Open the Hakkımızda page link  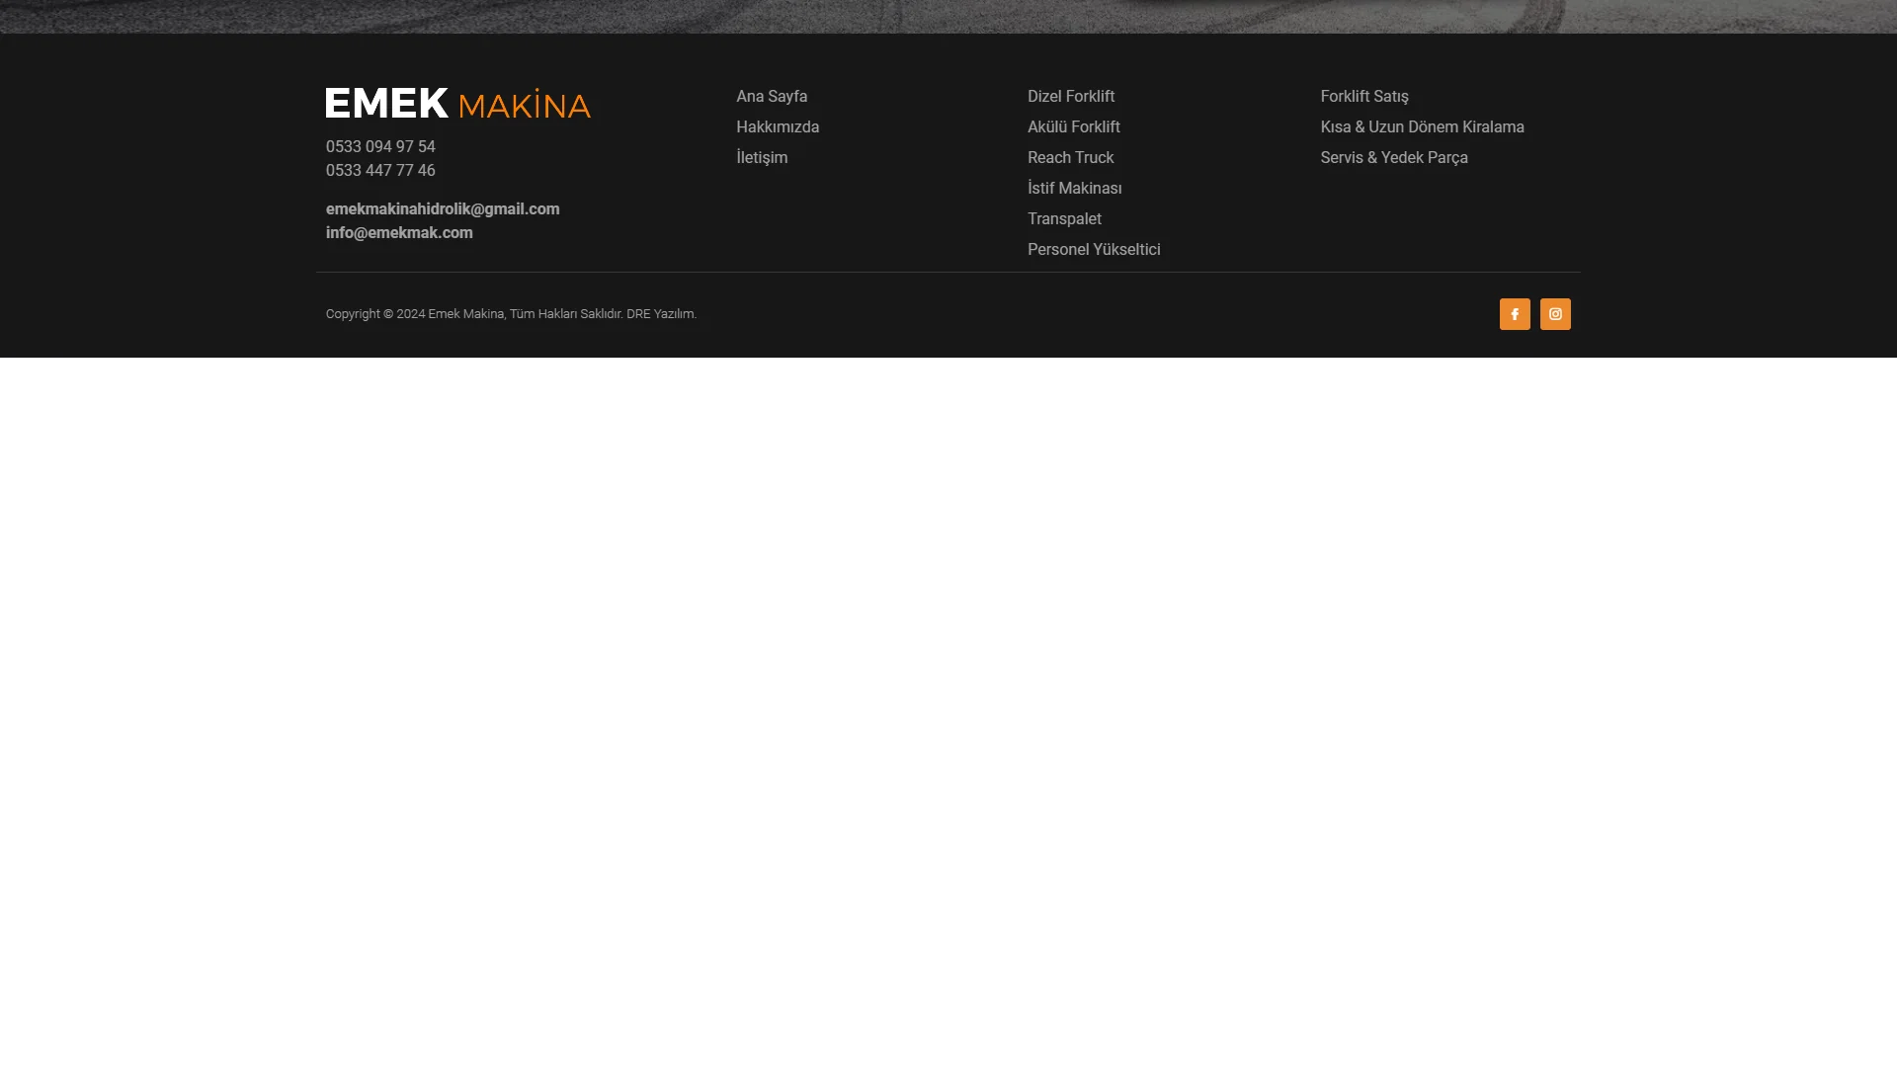[778, 127]
